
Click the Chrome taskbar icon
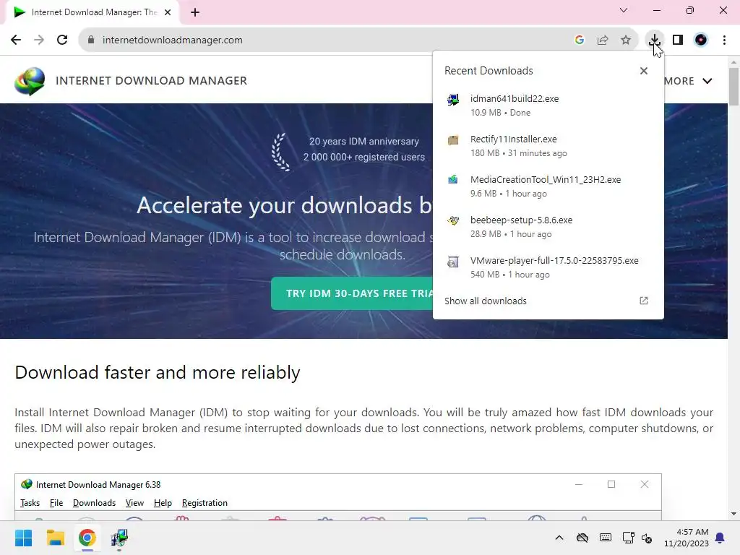pos(87,538)
